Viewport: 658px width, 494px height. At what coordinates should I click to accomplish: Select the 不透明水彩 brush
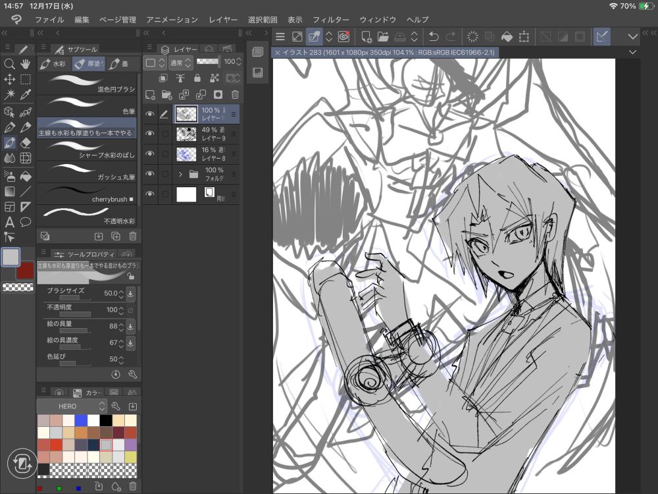87,216
